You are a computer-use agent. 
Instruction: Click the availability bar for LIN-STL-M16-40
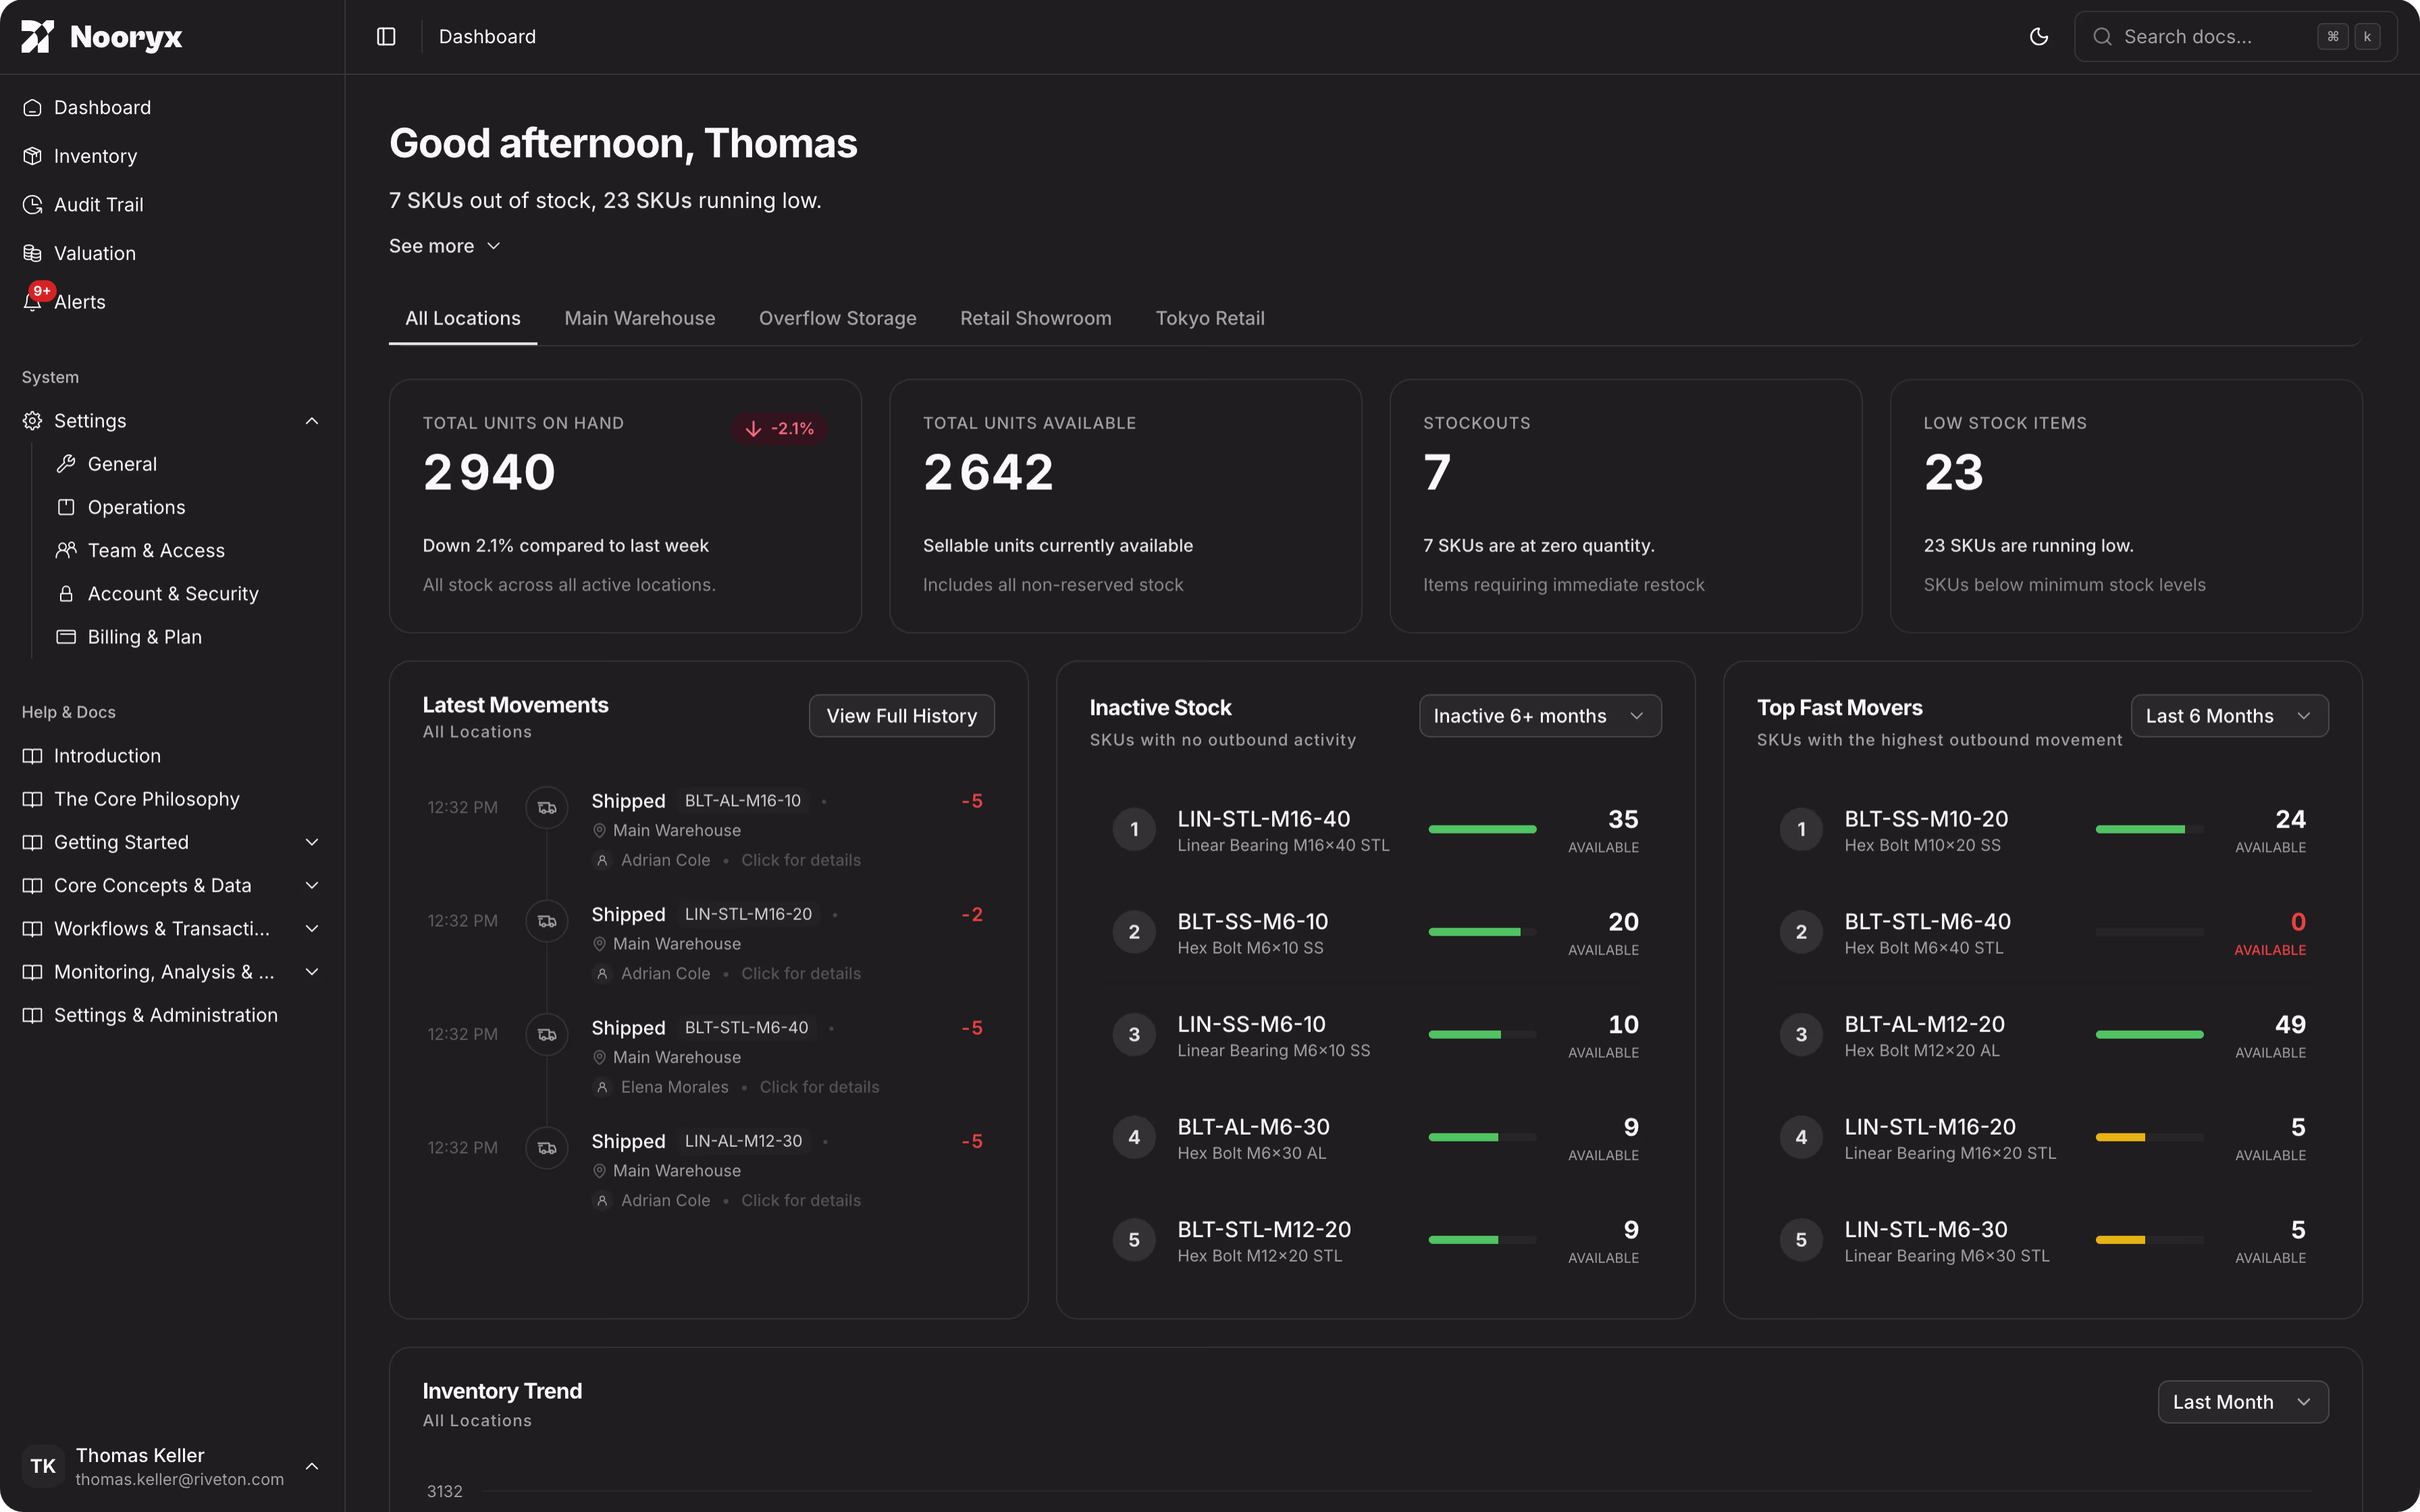[1483, 829]
